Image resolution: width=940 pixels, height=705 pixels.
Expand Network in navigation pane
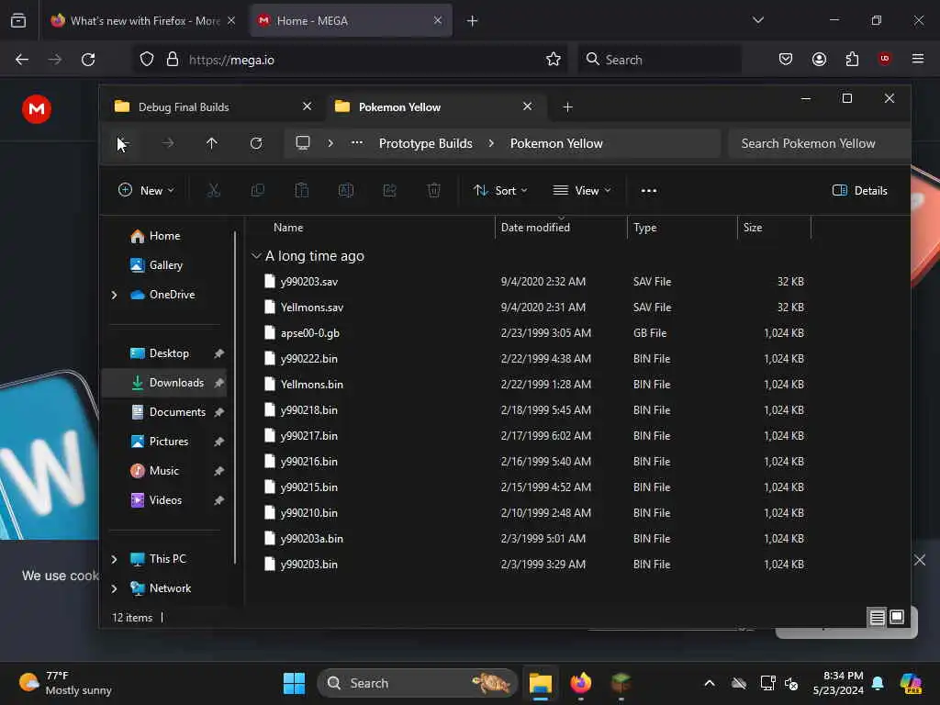click(114, 588)
